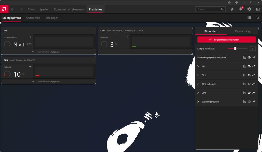
Task: Toggle chart icon in CPU row
Action: pyautogui.click(x=244, y=93)
